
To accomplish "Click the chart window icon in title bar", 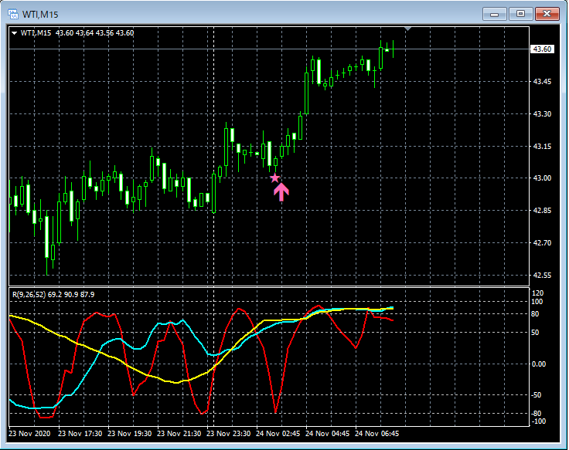I will [14, 13].
